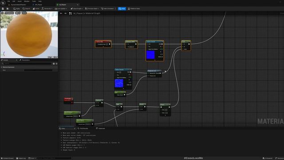
Task: Select the top Texture Sample node header
Action: point(155,42)
